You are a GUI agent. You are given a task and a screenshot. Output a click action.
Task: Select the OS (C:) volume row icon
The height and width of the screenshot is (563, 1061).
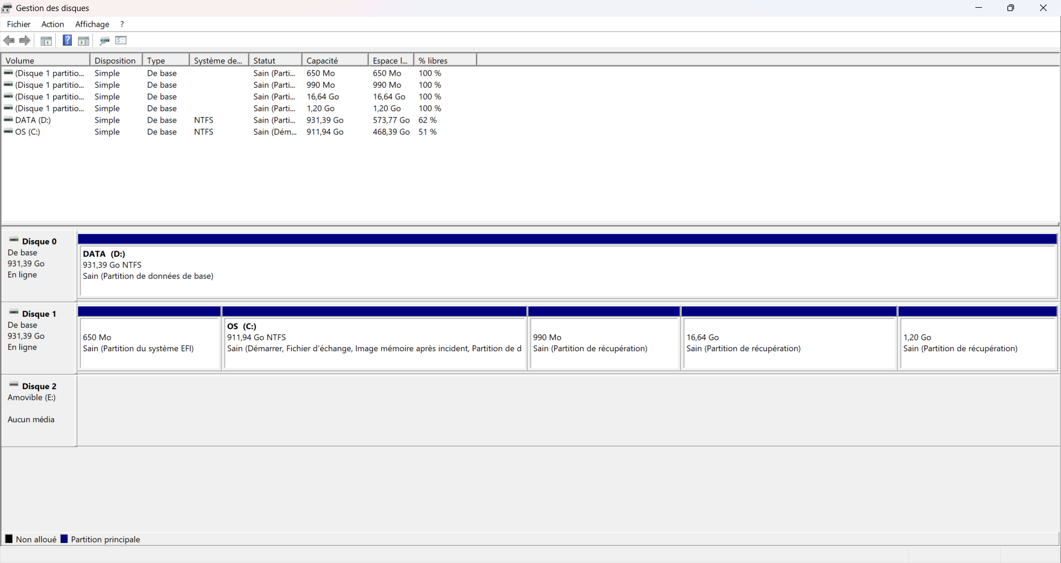[8, 131]
